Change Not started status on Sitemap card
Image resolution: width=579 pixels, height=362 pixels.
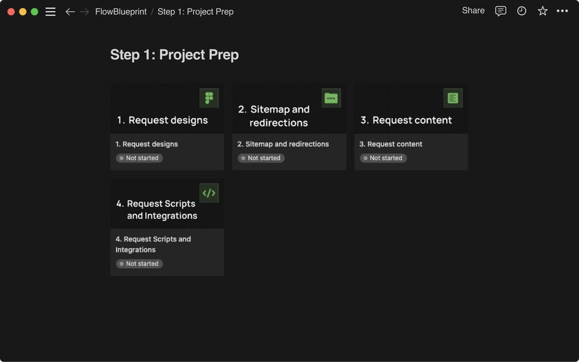[261, 158]
